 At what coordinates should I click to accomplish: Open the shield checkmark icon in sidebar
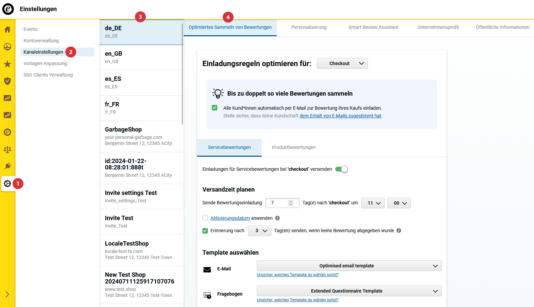pyautogui.click(x=7, y=81)
